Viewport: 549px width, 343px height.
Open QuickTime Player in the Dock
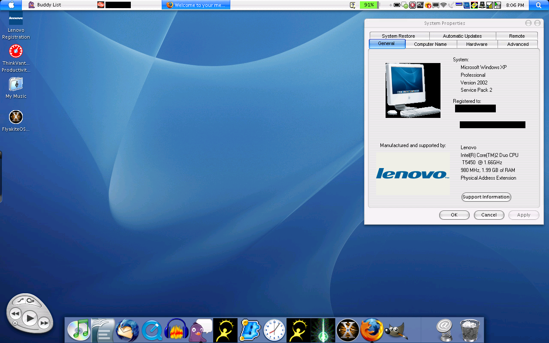[x=152, y=329]
